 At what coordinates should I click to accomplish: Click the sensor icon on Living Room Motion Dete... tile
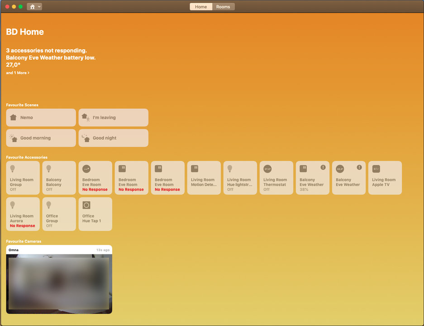point(195,168)
